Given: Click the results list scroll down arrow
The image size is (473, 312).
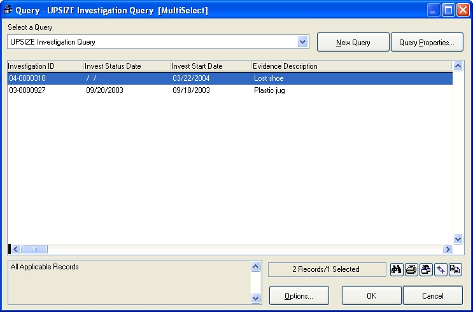Looking at the screenshot, I should 458,239.
